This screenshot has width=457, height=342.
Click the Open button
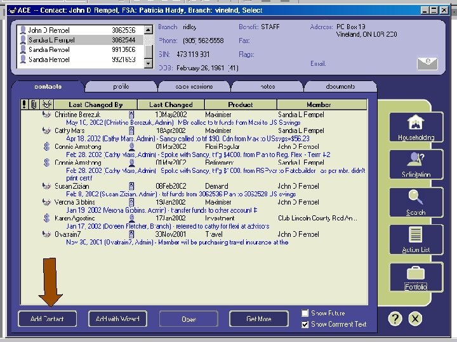[x=189, y=319]
